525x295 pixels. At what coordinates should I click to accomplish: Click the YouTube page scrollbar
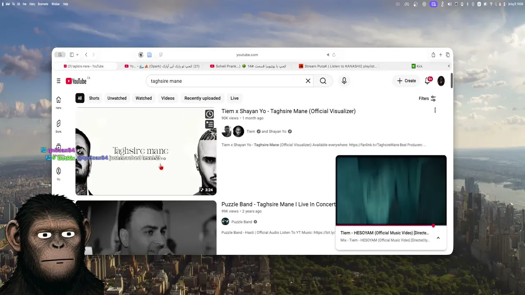(452, 81)
